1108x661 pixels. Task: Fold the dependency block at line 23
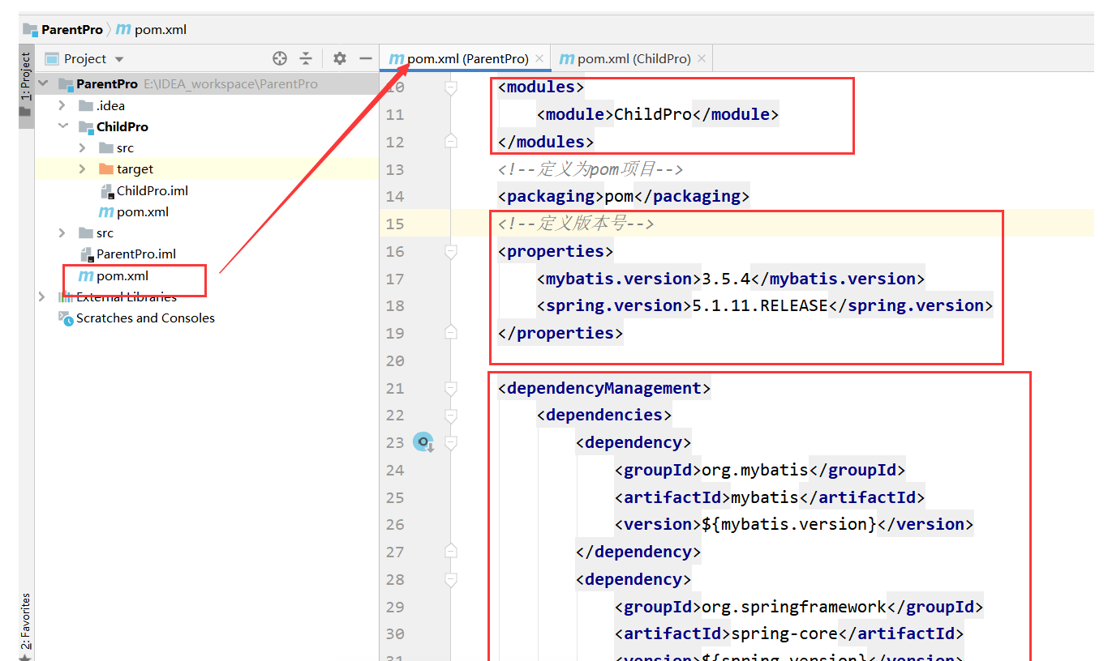(451, 442)
